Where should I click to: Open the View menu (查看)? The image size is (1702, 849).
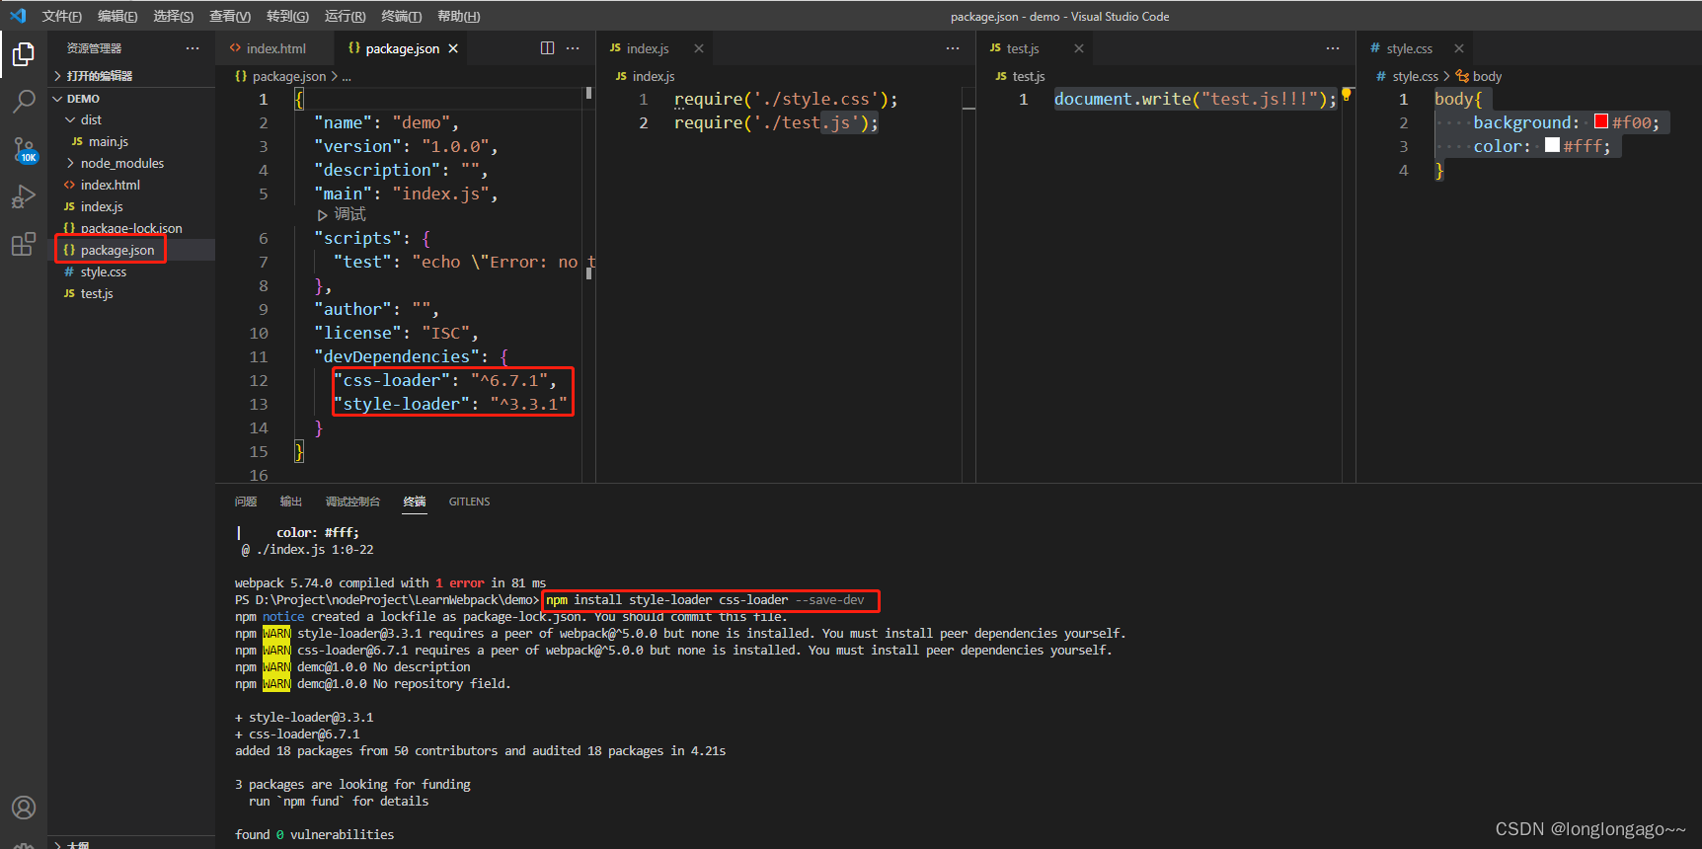pos(230,16)
